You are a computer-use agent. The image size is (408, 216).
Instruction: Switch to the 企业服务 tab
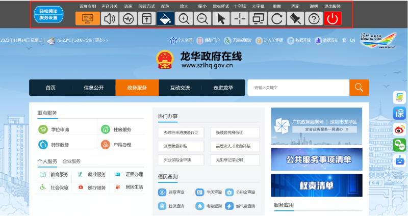pyautogui.click(x=71, y=161)
